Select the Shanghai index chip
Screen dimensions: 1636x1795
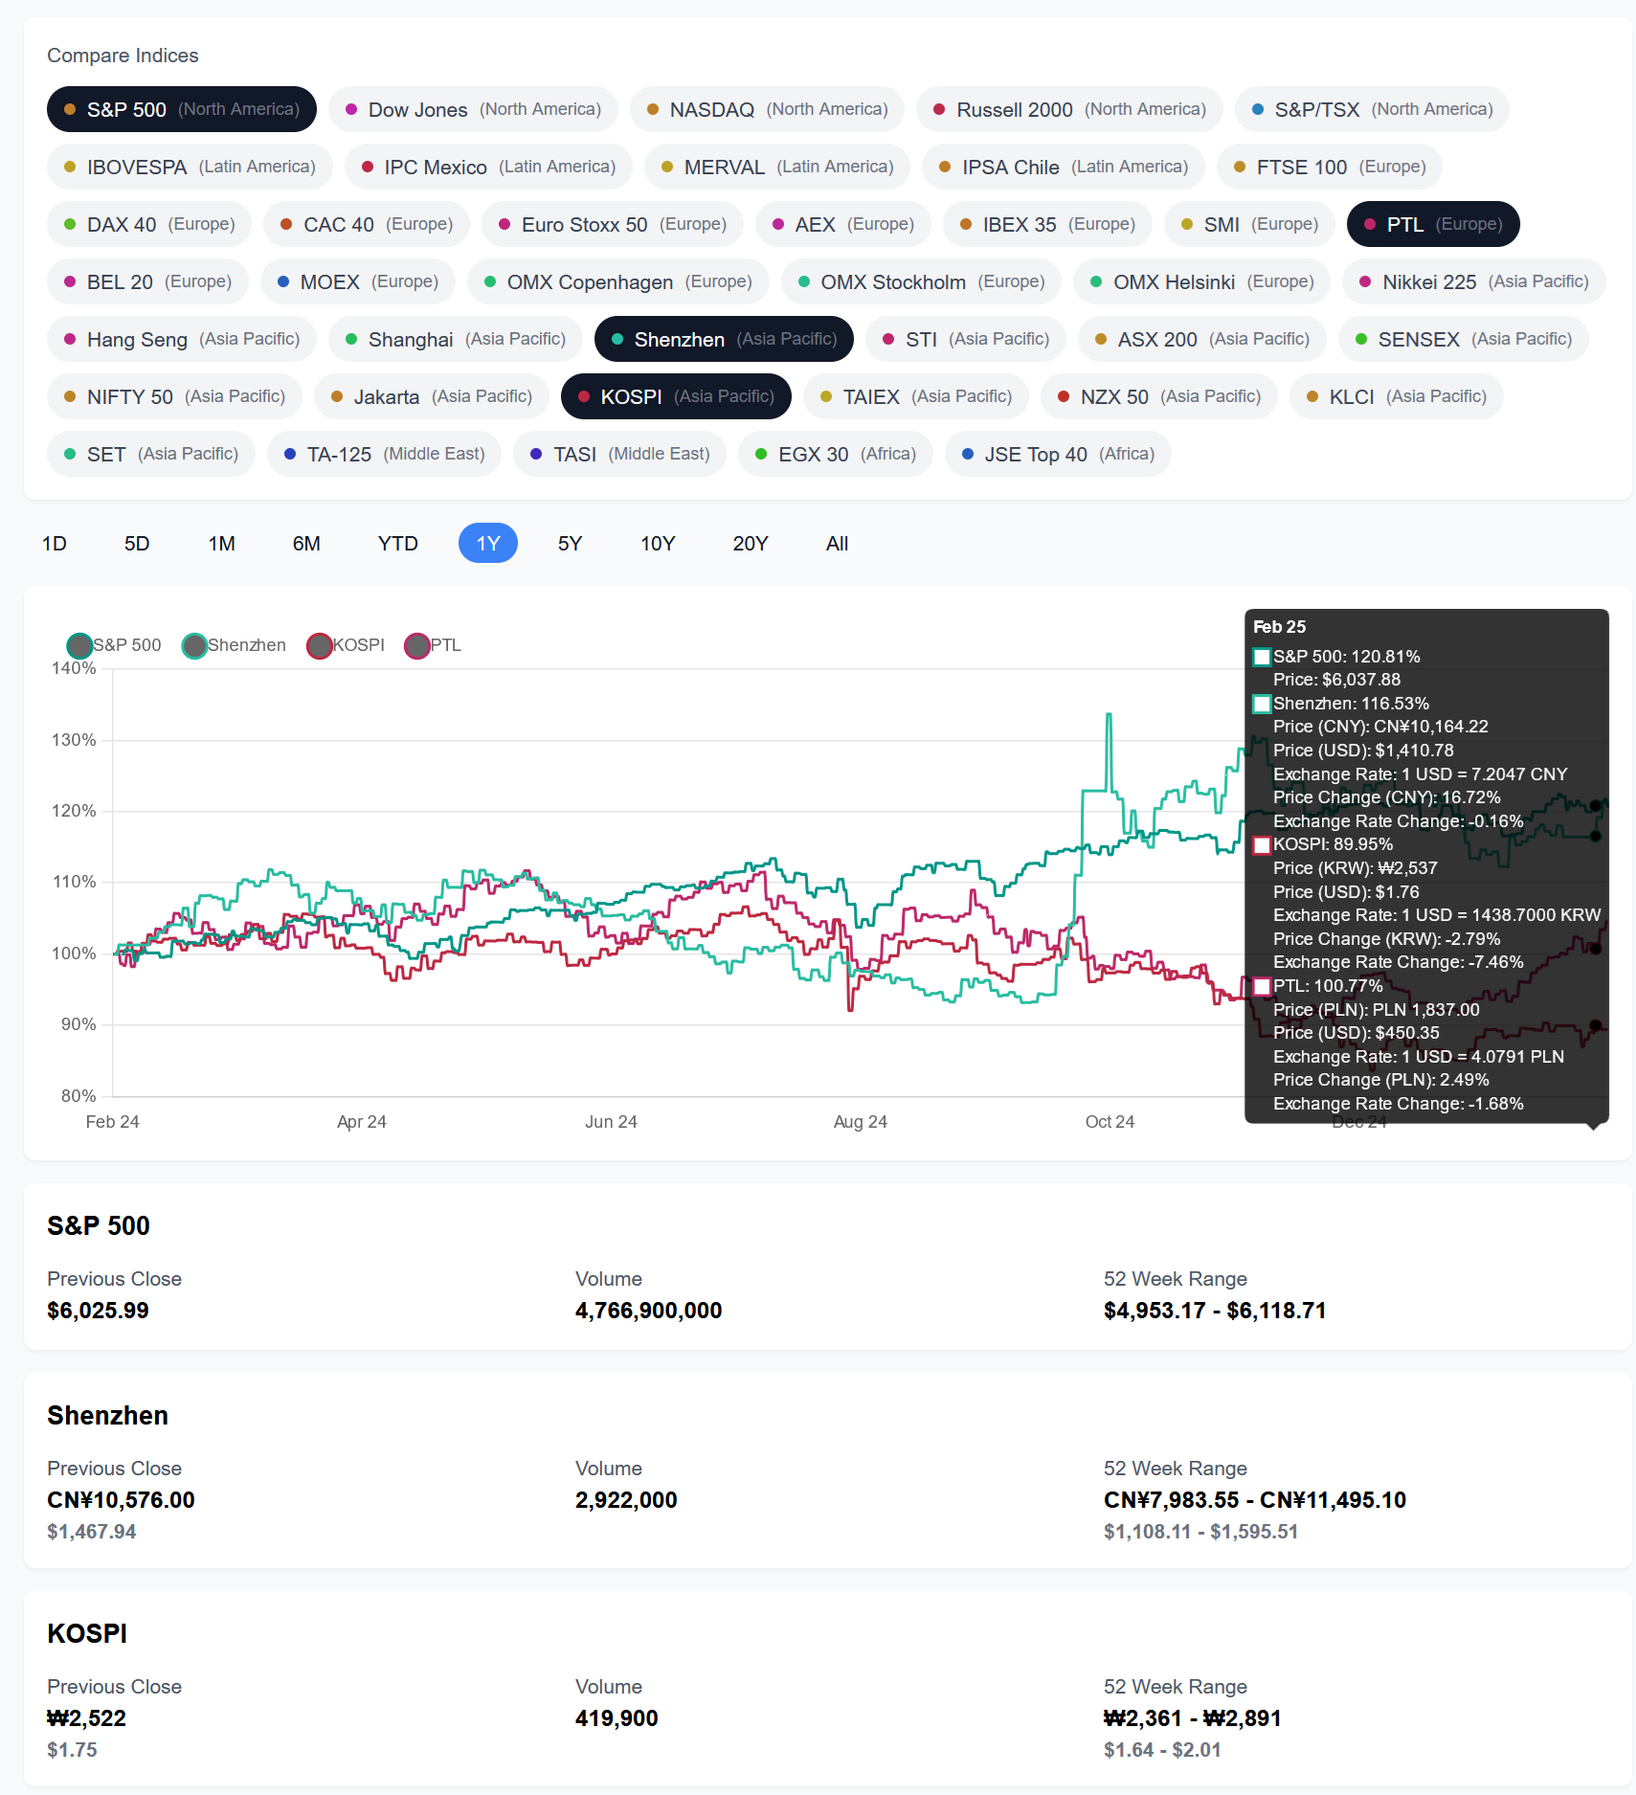[x=456, y=339]
